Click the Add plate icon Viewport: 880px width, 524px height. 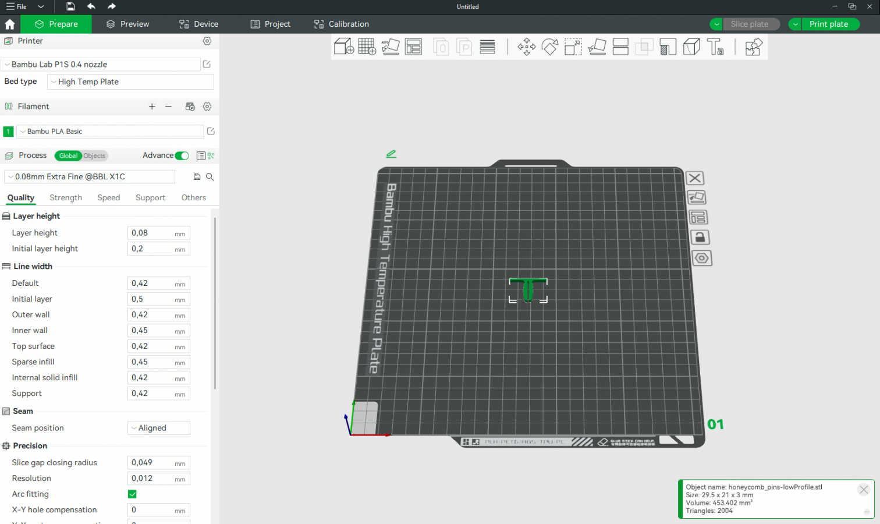click(367, 47)
